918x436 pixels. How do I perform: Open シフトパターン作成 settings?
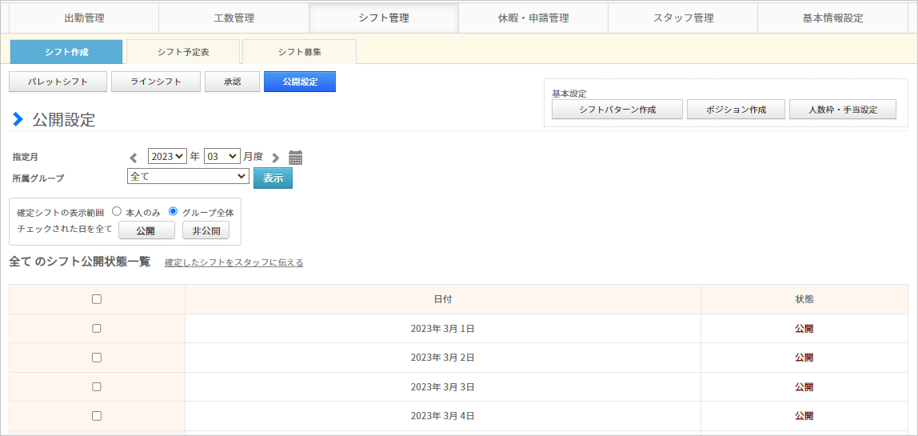617,110
